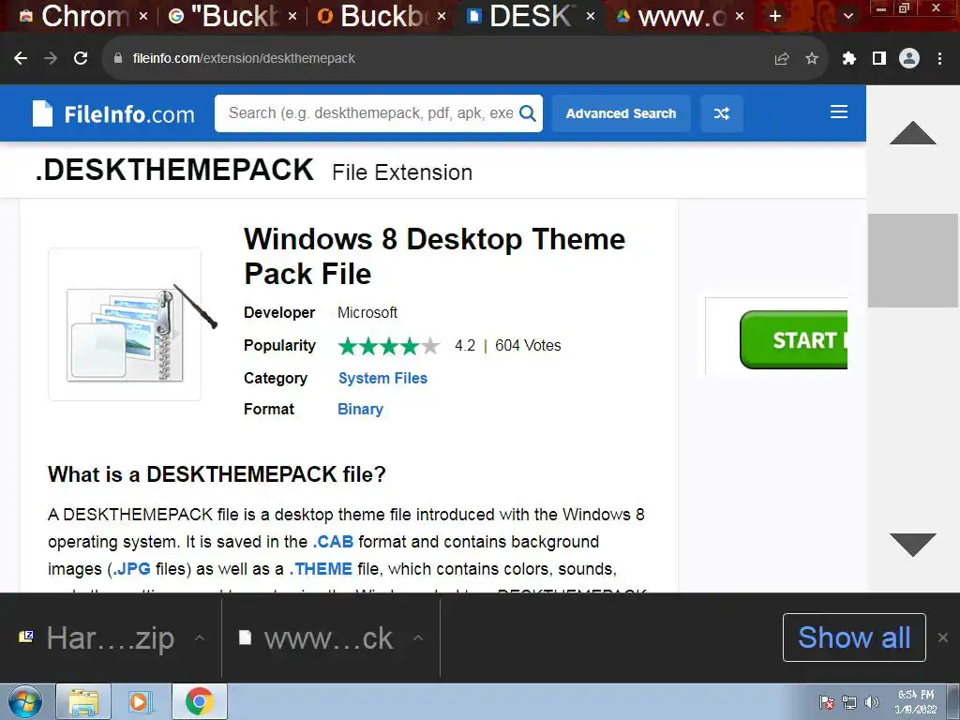Click the Advanced Search button
Screen dimensions: 960x720
click(x=622, y=113)
